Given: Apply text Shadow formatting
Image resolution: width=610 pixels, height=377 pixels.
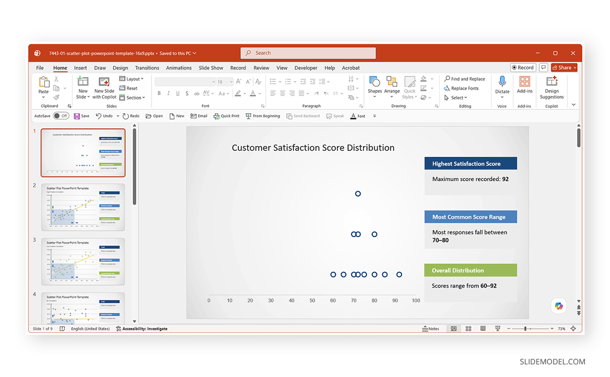Looking at the screenshot, I should coord(187,93).
